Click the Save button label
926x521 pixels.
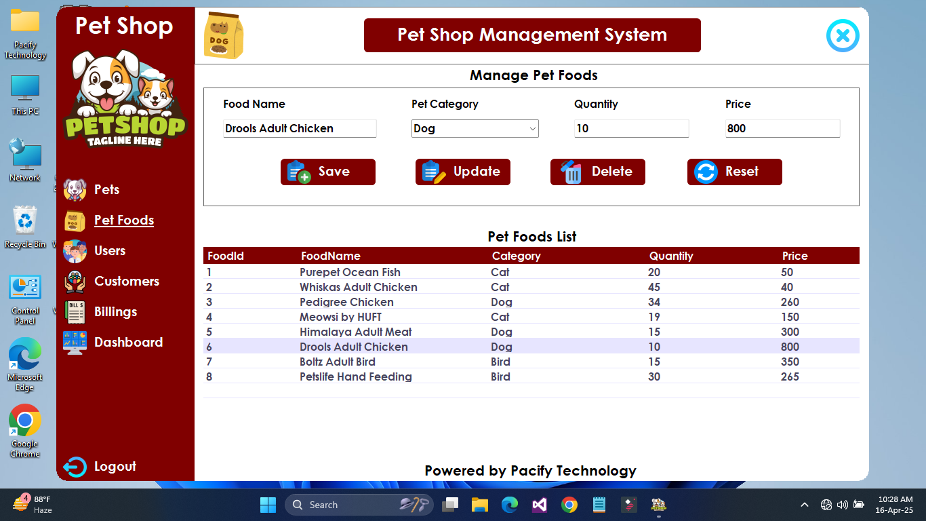pyautogui.click(x=334, y=172)
